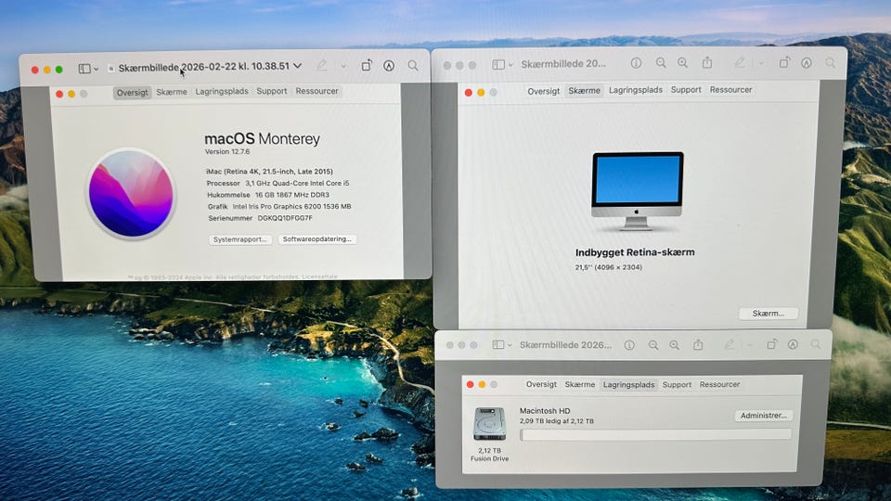Viewport: 891px width, 501px height.
Task: Select the Lagringsplads tab in the left window
Action: coord(222,92)
